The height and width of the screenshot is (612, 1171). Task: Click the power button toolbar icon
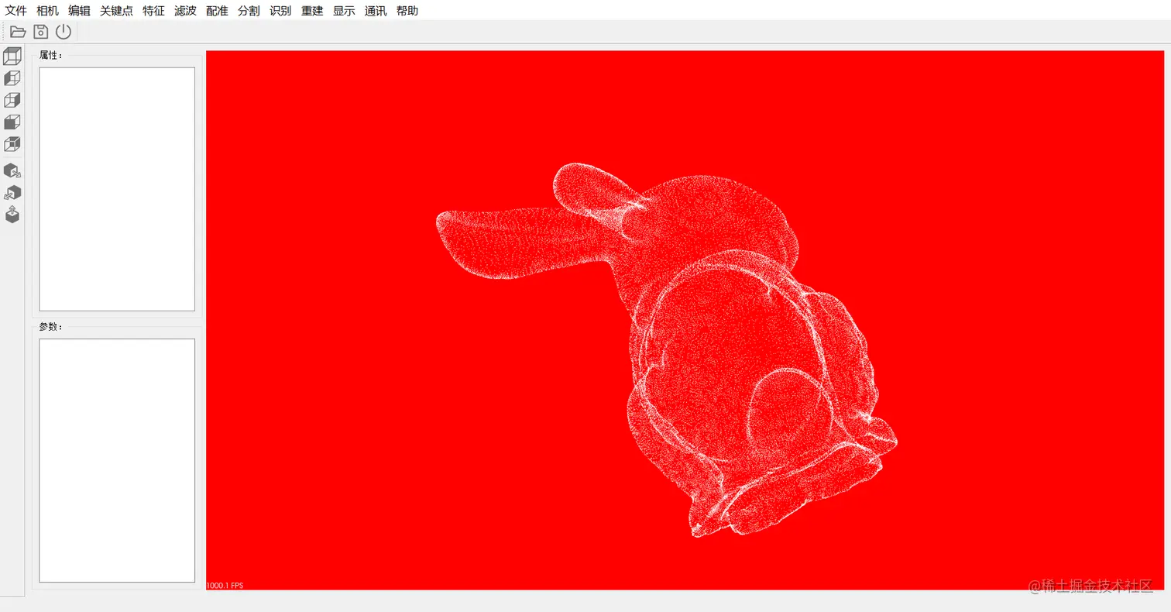coord(63,32)
